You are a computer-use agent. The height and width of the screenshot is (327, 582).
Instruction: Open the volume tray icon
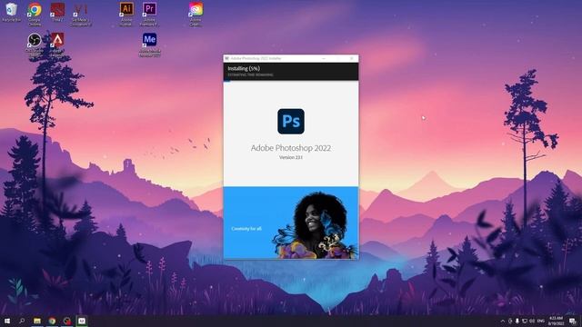(532, 321)
